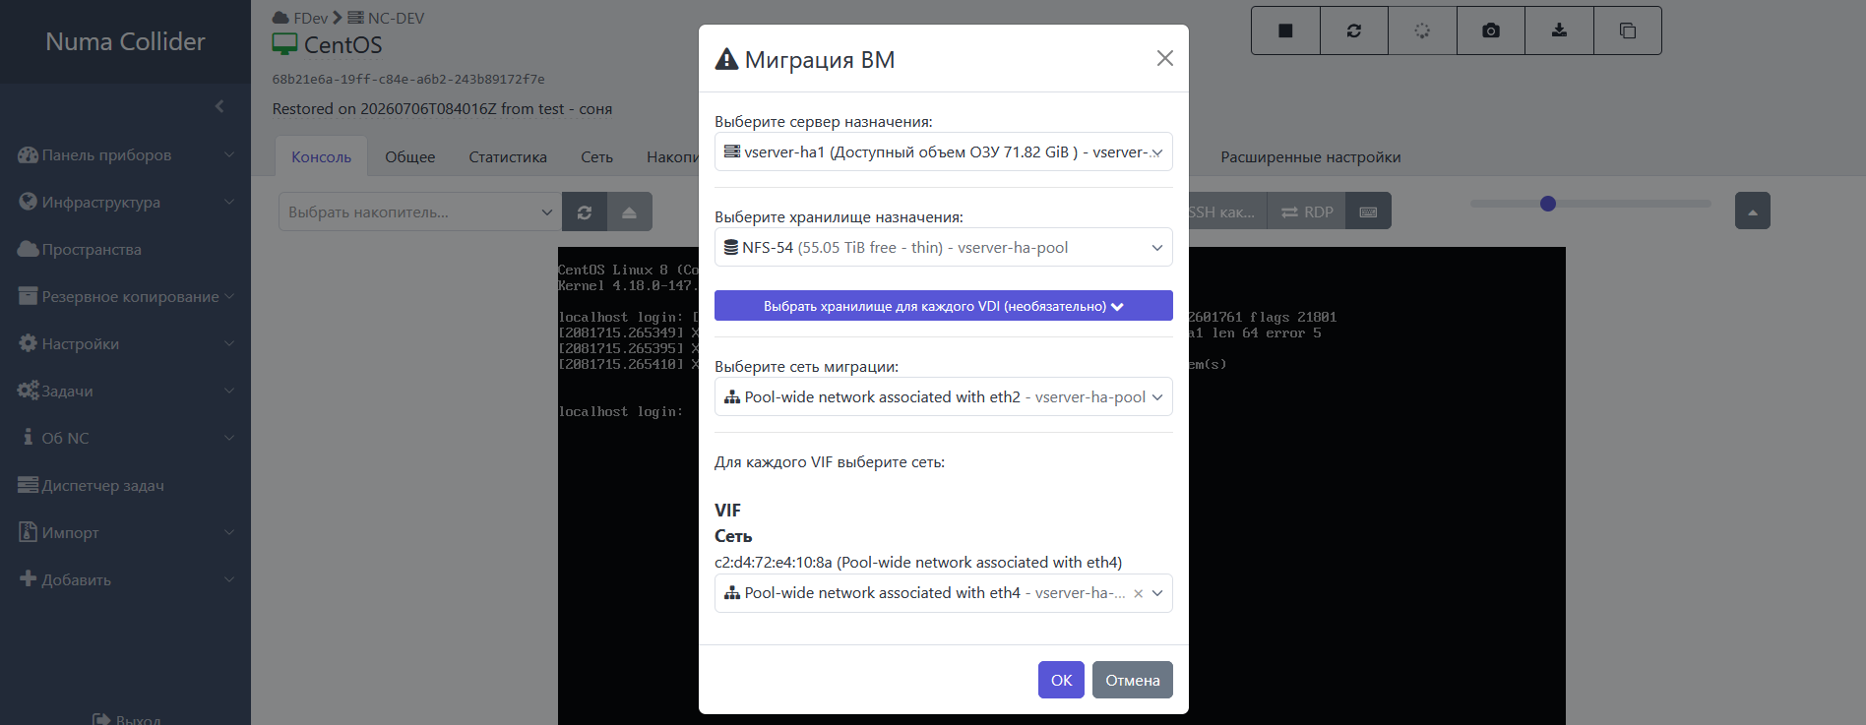The height and width of the screenshot is (725, 1866).
Task: Collapse the sidebar with the left chevron
Action: [219, 106]
